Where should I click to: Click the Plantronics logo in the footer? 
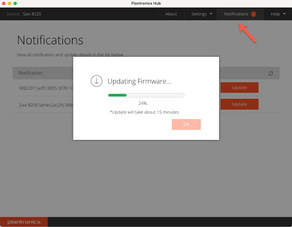click(24, 222)
